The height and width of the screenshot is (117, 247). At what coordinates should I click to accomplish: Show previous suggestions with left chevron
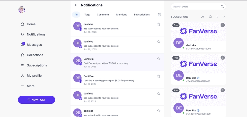[x=217, y=17]
